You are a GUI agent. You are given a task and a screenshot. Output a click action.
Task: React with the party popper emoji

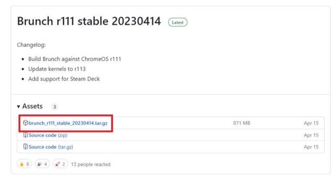(x=42, y=164)
